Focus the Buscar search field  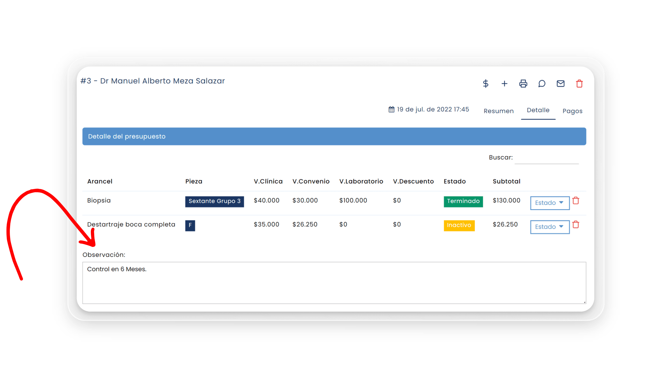pos(547,158)
